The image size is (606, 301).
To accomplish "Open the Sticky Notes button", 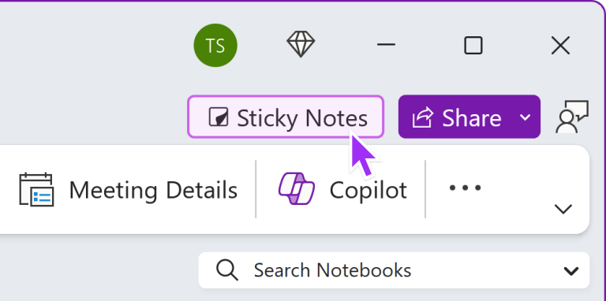I will click(x=286, y=117).
